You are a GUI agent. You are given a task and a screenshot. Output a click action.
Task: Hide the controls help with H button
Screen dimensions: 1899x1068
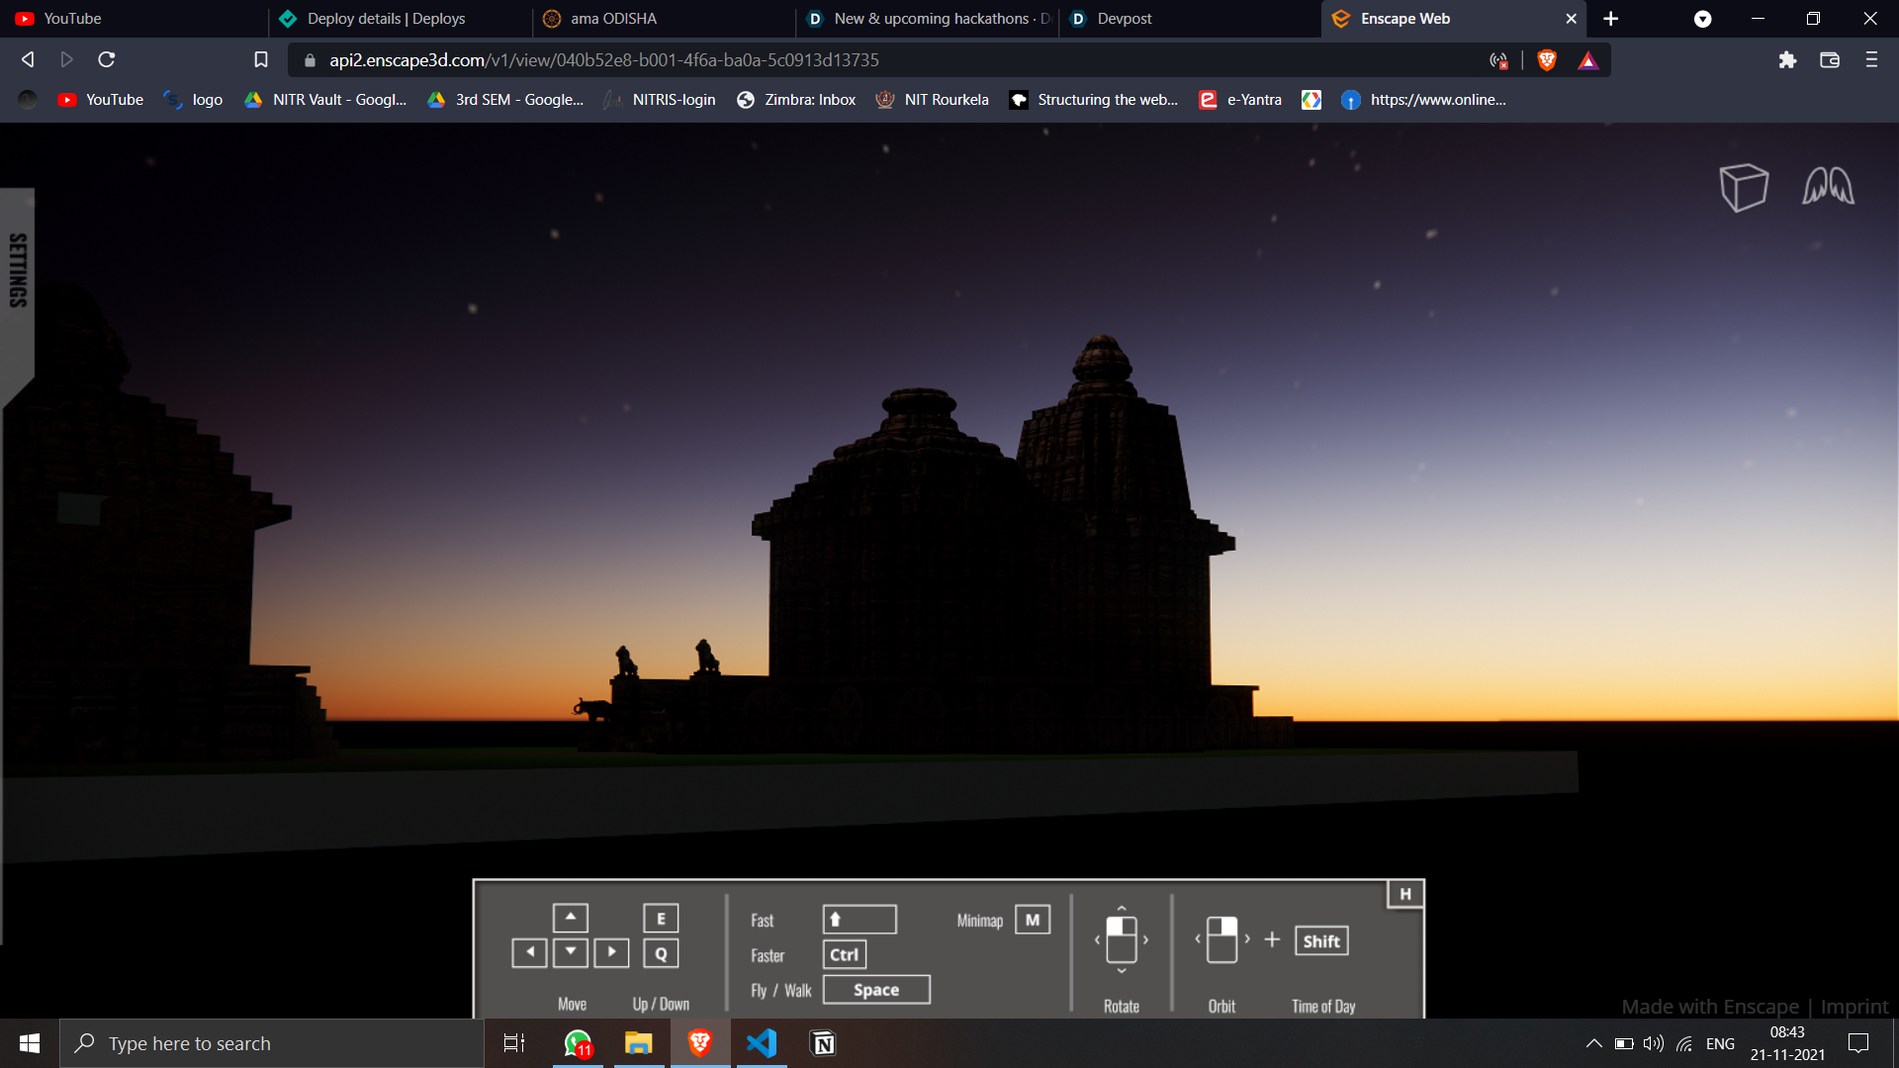click(x=1404, y=894)
